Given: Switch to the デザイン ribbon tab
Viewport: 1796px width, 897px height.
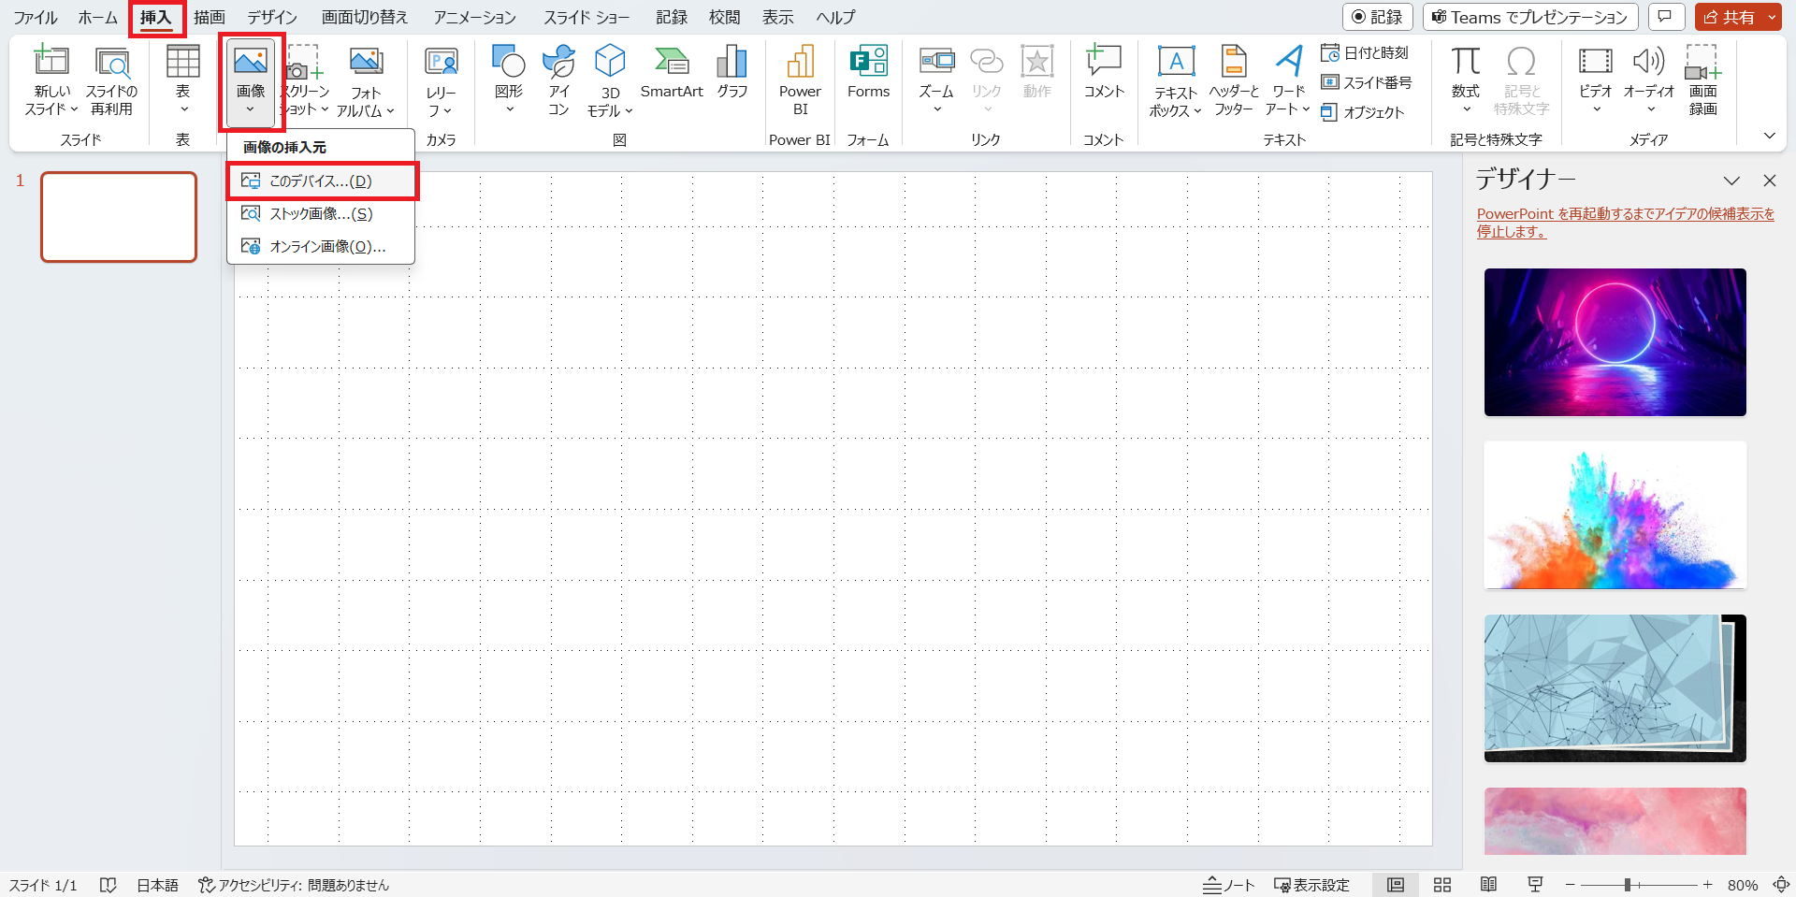Looking at the screenshot, I should [x=272, y=17].
